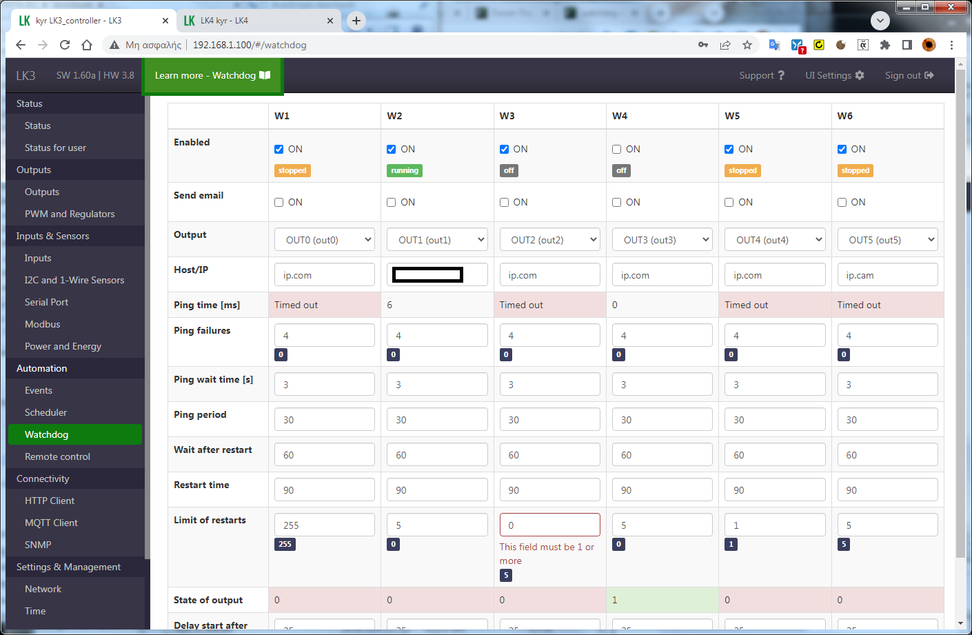Viewport: 972px width, 635px height.
Task: Enable the W4 watchdog ON checkbox
Action: tap(617, 149)
